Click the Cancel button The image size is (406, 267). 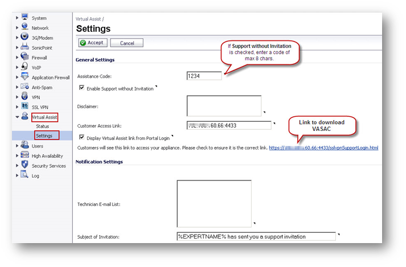(x=126, y=43)
